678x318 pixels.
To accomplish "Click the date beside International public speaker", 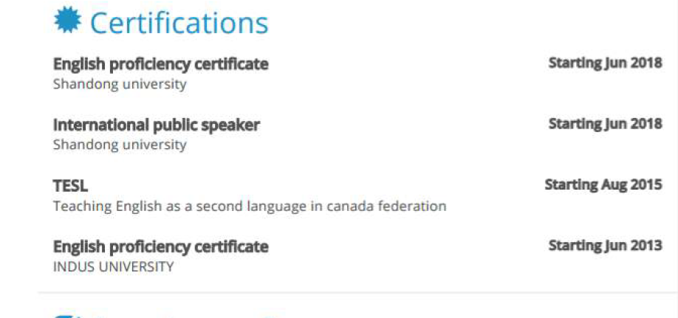I will coord(605,124).
